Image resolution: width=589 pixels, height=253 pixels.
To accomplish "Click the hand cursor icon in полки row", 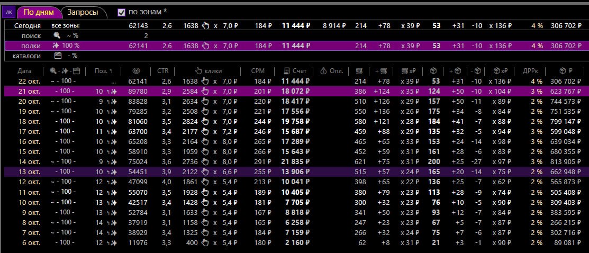I will pyautogui.click(x=205, y=46).
